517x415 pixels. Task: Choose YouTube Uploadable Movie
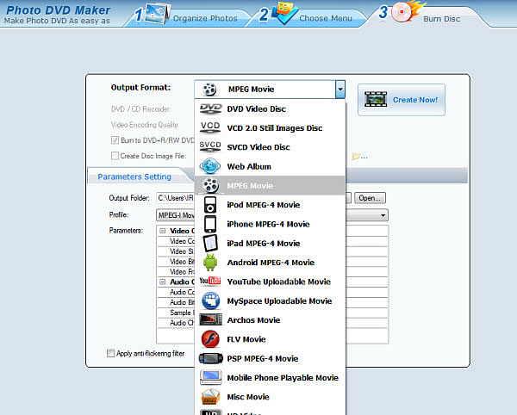tap(270, 282)
